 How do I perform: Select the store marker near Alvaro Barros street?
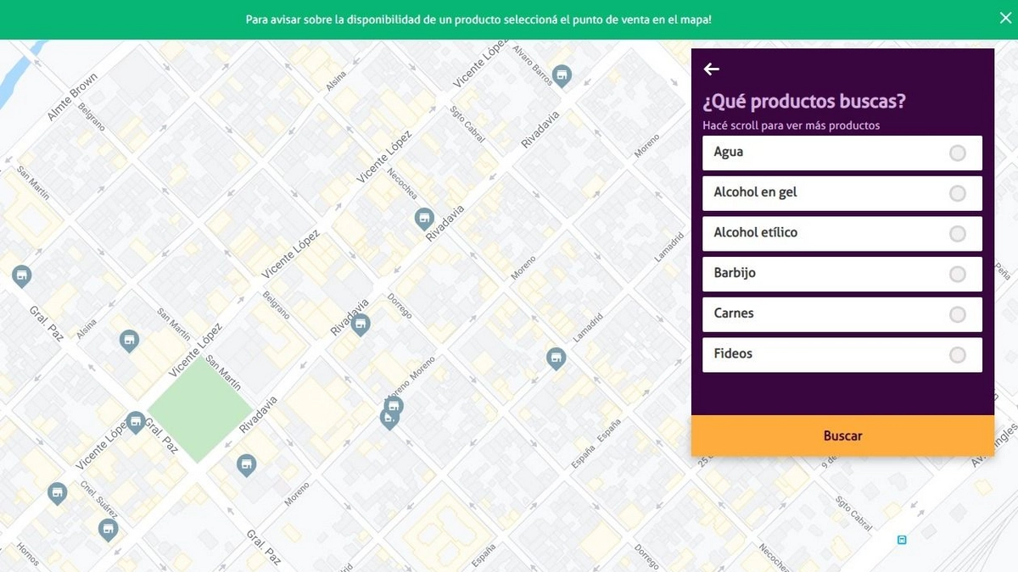pos(561,75)
